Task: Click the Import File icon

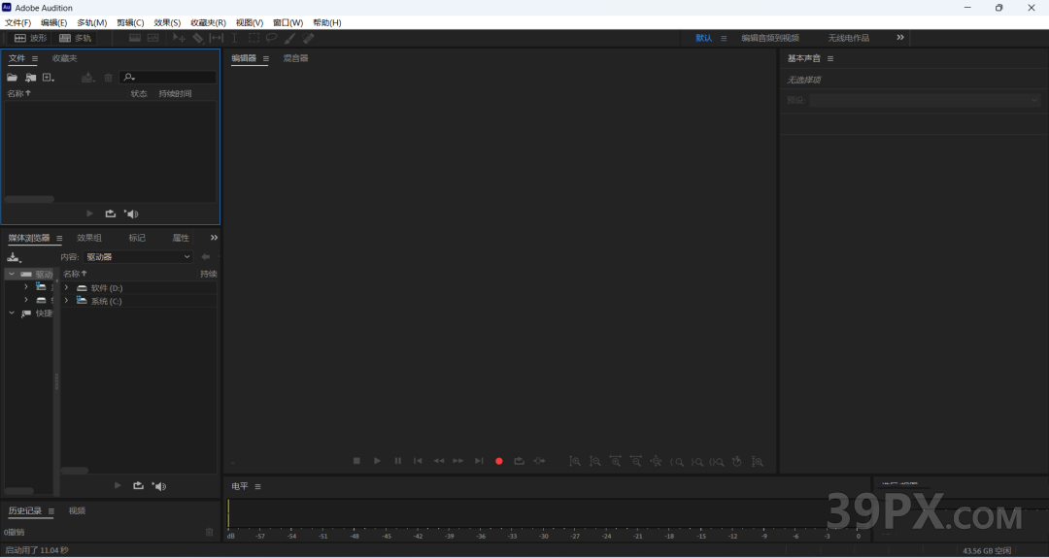Action: 31,78
